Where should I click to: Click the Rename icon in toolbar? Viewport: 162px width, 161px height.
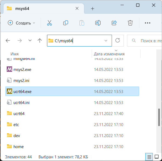tap(98, 23)
